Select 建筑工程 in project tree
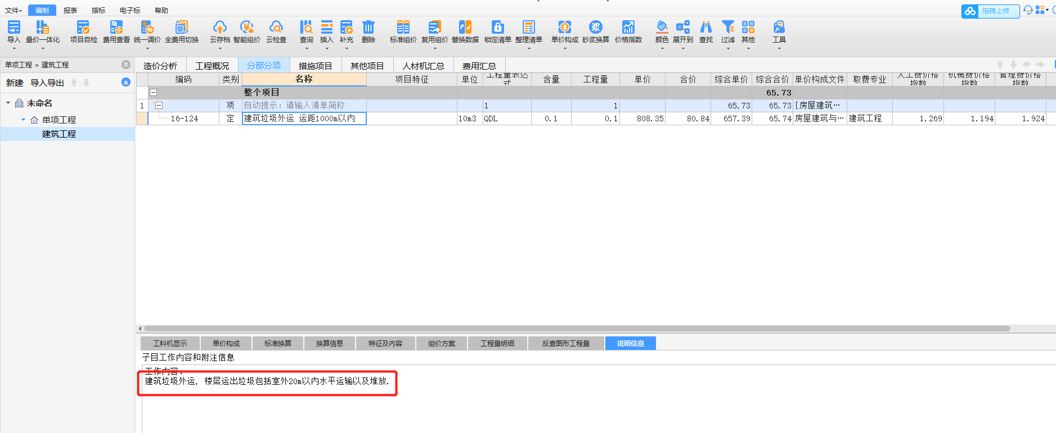1056x433 pixels. (x=59, y=134)
